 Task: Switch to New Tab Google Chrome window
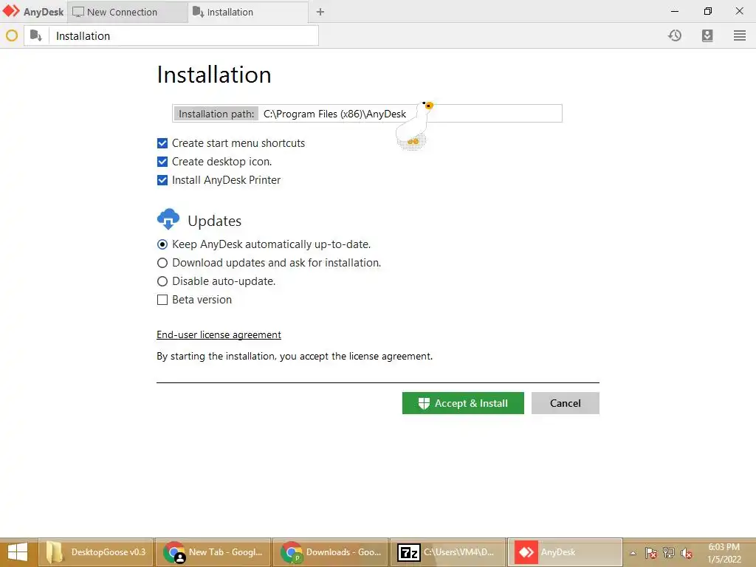213,552
